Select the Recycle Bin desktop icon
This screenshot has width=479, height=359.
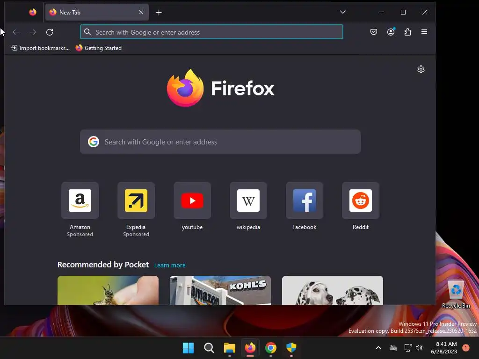pos(456,294)
